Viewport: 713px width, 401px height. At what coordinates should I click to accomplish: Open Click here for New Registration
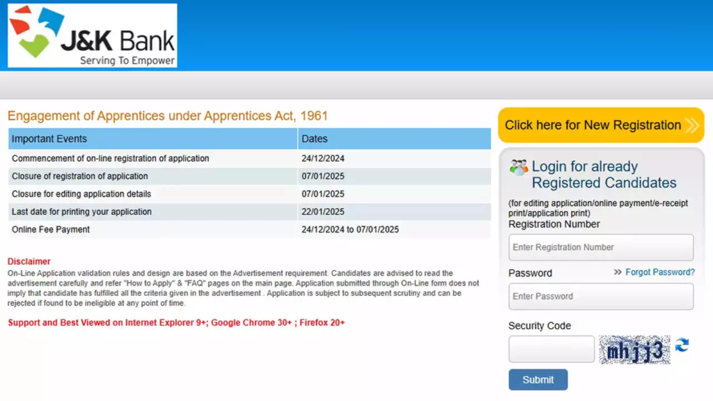point(601,125)
